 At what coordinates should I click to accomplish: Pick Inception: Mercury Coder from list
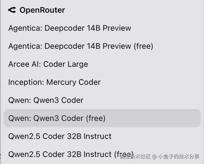[x=54, y=82]
